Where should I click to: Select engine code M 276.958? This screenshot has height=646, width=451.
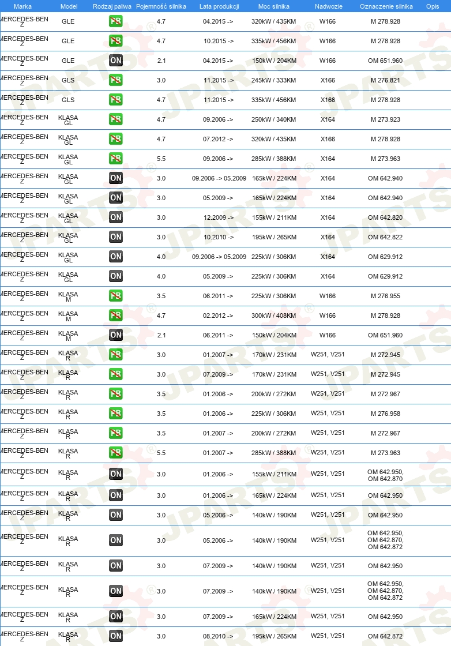pyautogui.click(x=385, y=414)
